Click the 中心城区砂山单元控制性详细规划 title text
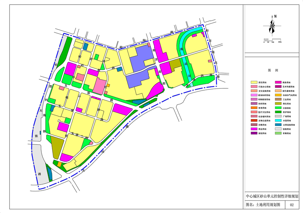Screen dimensions: 303x213 272,197
